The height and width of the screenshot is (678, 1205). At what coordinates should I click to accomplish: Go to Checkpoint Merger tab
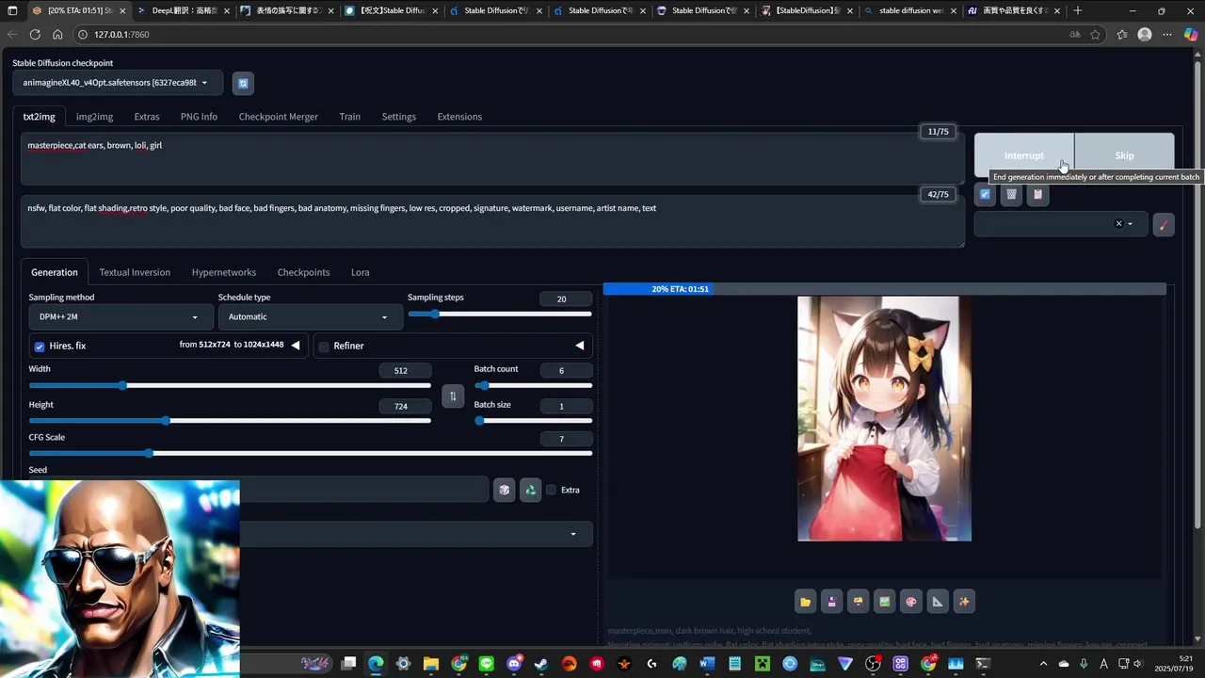point(279,117)
